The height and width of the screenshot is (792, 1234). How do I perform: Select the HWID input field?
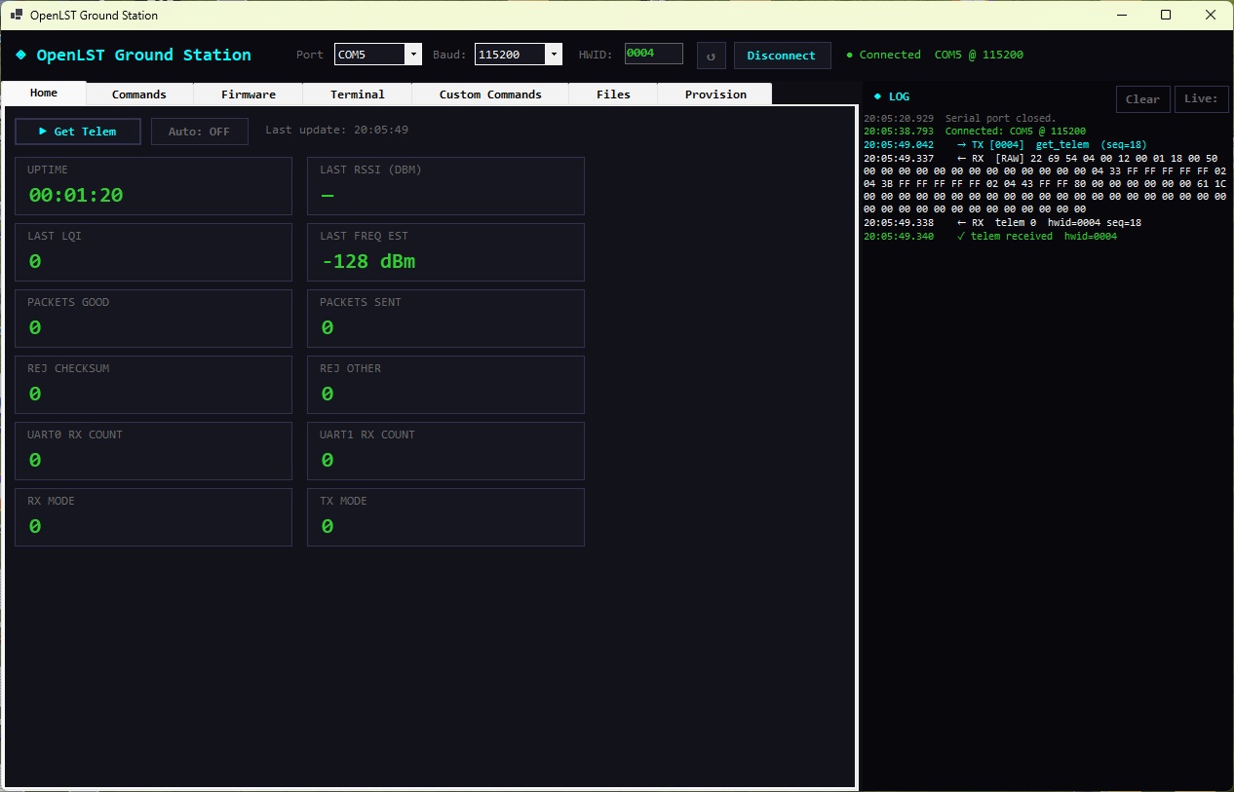point(653,54)
